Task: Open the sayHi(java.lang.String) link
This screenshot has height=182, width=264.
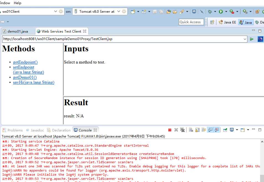Action: pos(34,82)
